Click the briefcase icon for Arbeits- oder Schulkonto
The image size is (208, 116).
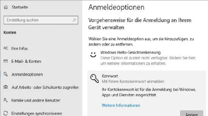pos(6,87)
